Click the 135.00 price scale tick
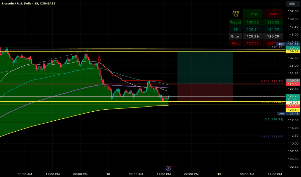 293,66
